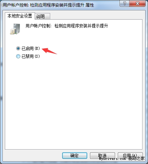Click the 已禁用(S) option label
Viewport: 148px width, 164px height.
click(x=31, y=56)
